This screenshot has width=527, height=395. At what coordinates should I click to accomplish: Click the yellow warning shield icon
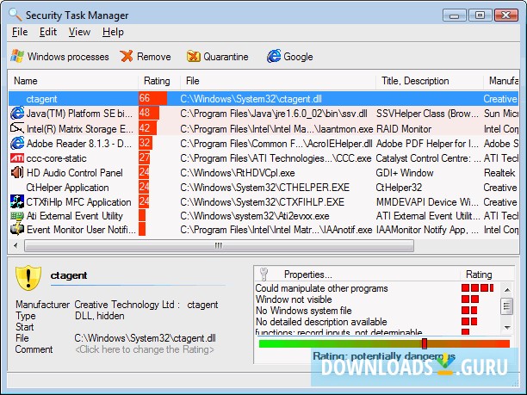point(28,277)
